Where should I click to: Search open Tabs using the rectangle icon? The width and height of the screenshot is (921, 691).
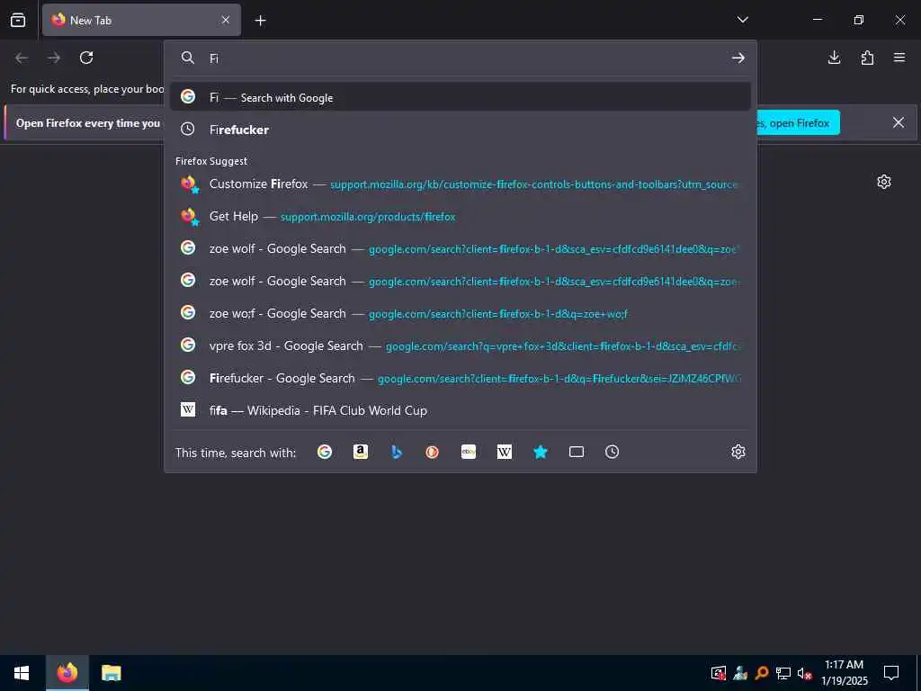[x=577, y=452]
